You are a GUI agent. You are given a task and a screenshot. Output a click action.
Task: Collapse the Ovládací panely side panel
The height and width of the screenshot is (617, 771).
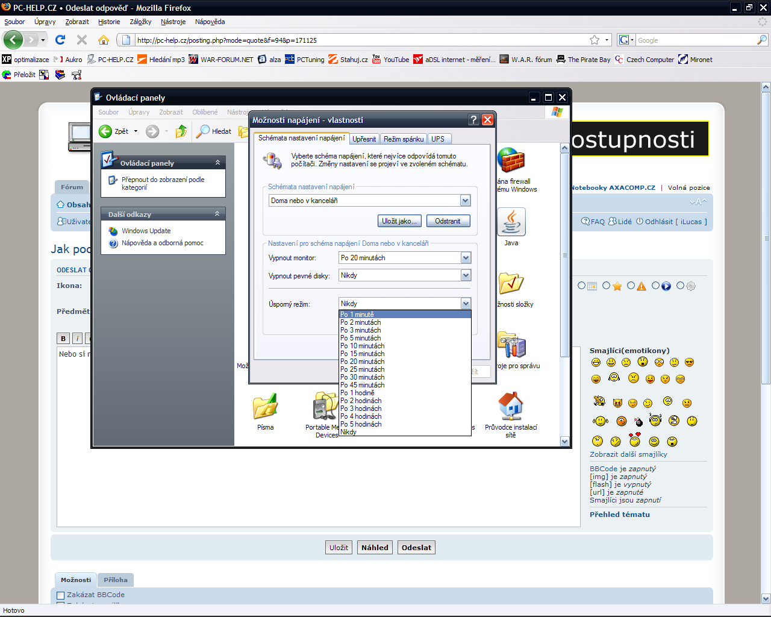click(217, 163)
